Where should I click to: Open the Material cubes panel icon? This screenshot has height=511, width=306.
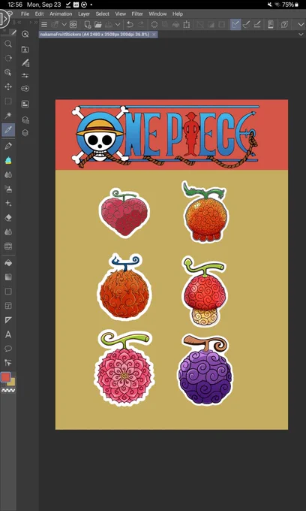pos(25,120)
